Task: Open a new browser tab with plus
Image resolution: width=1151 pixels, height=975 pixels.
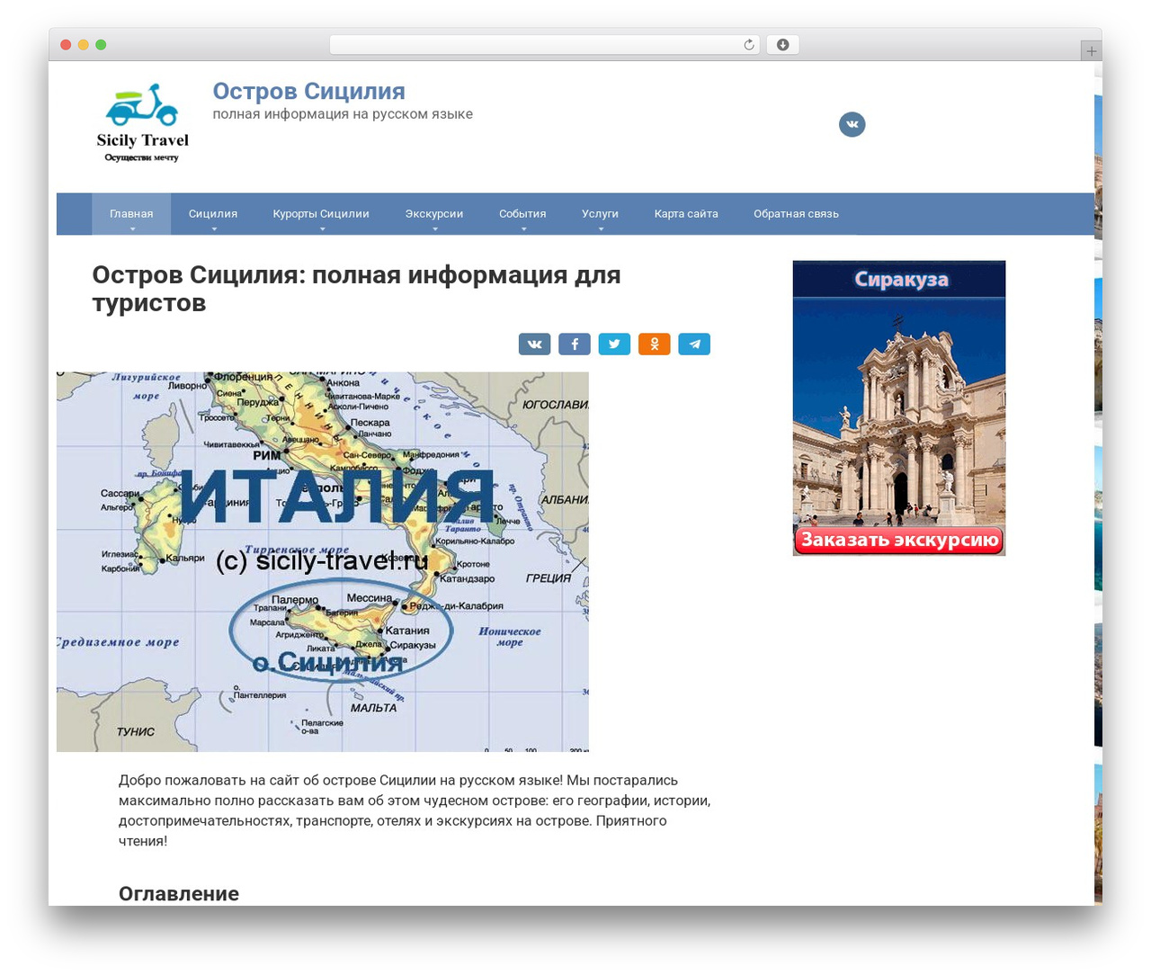Action: pos(1091,51)
